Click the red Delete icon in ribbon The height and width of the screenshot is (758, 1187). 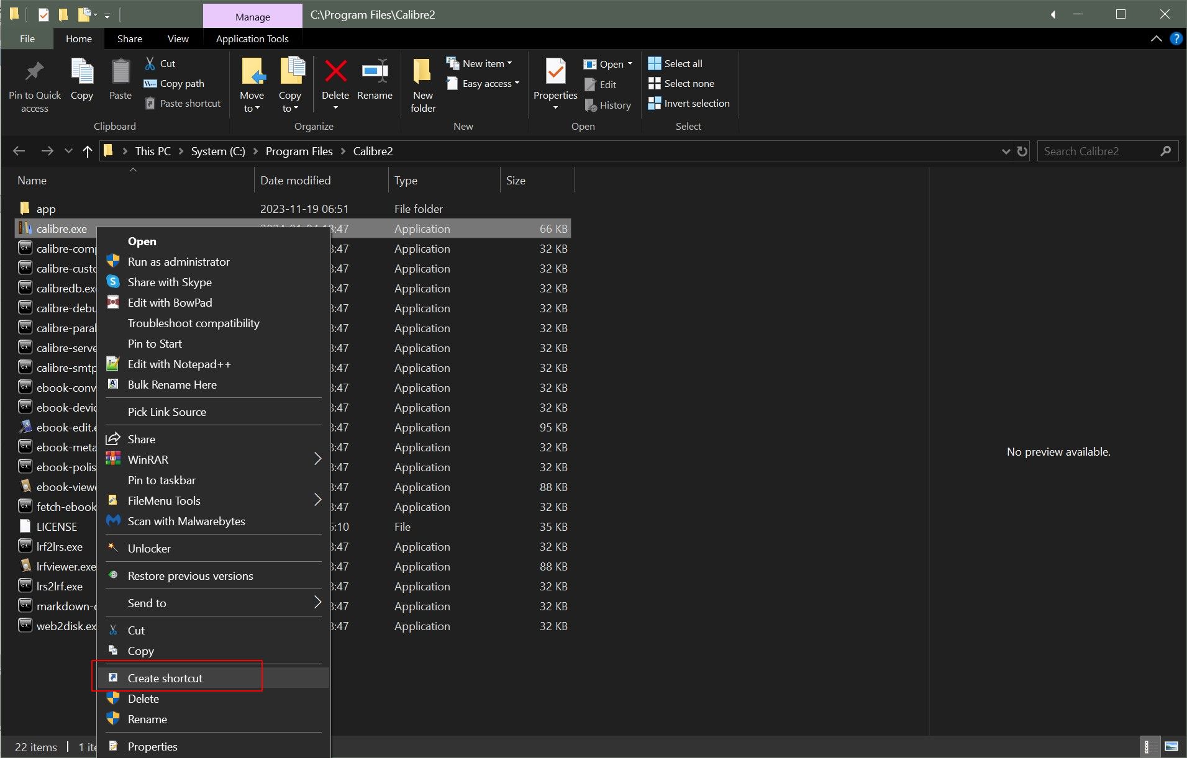click(x=335, y=72)
